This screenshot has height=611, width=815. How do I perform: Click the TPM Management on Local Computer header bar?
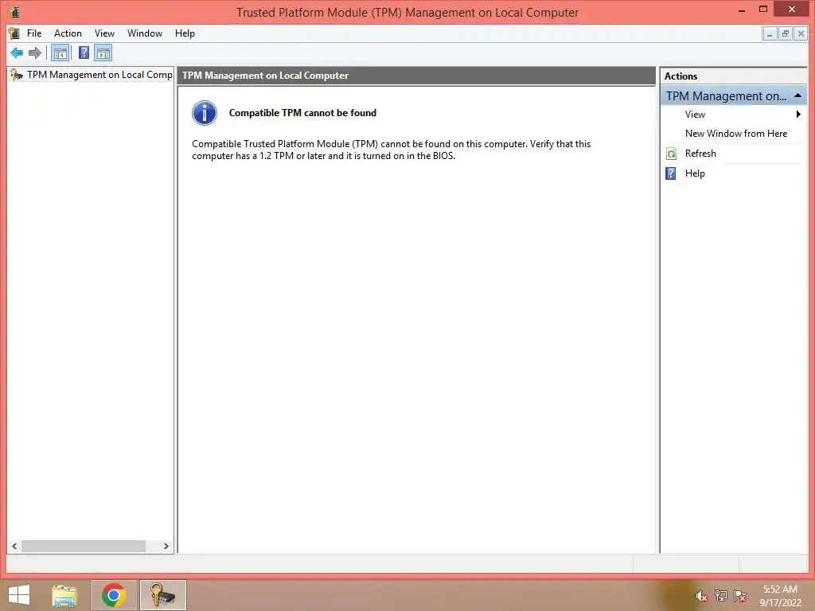click(416, 76)
